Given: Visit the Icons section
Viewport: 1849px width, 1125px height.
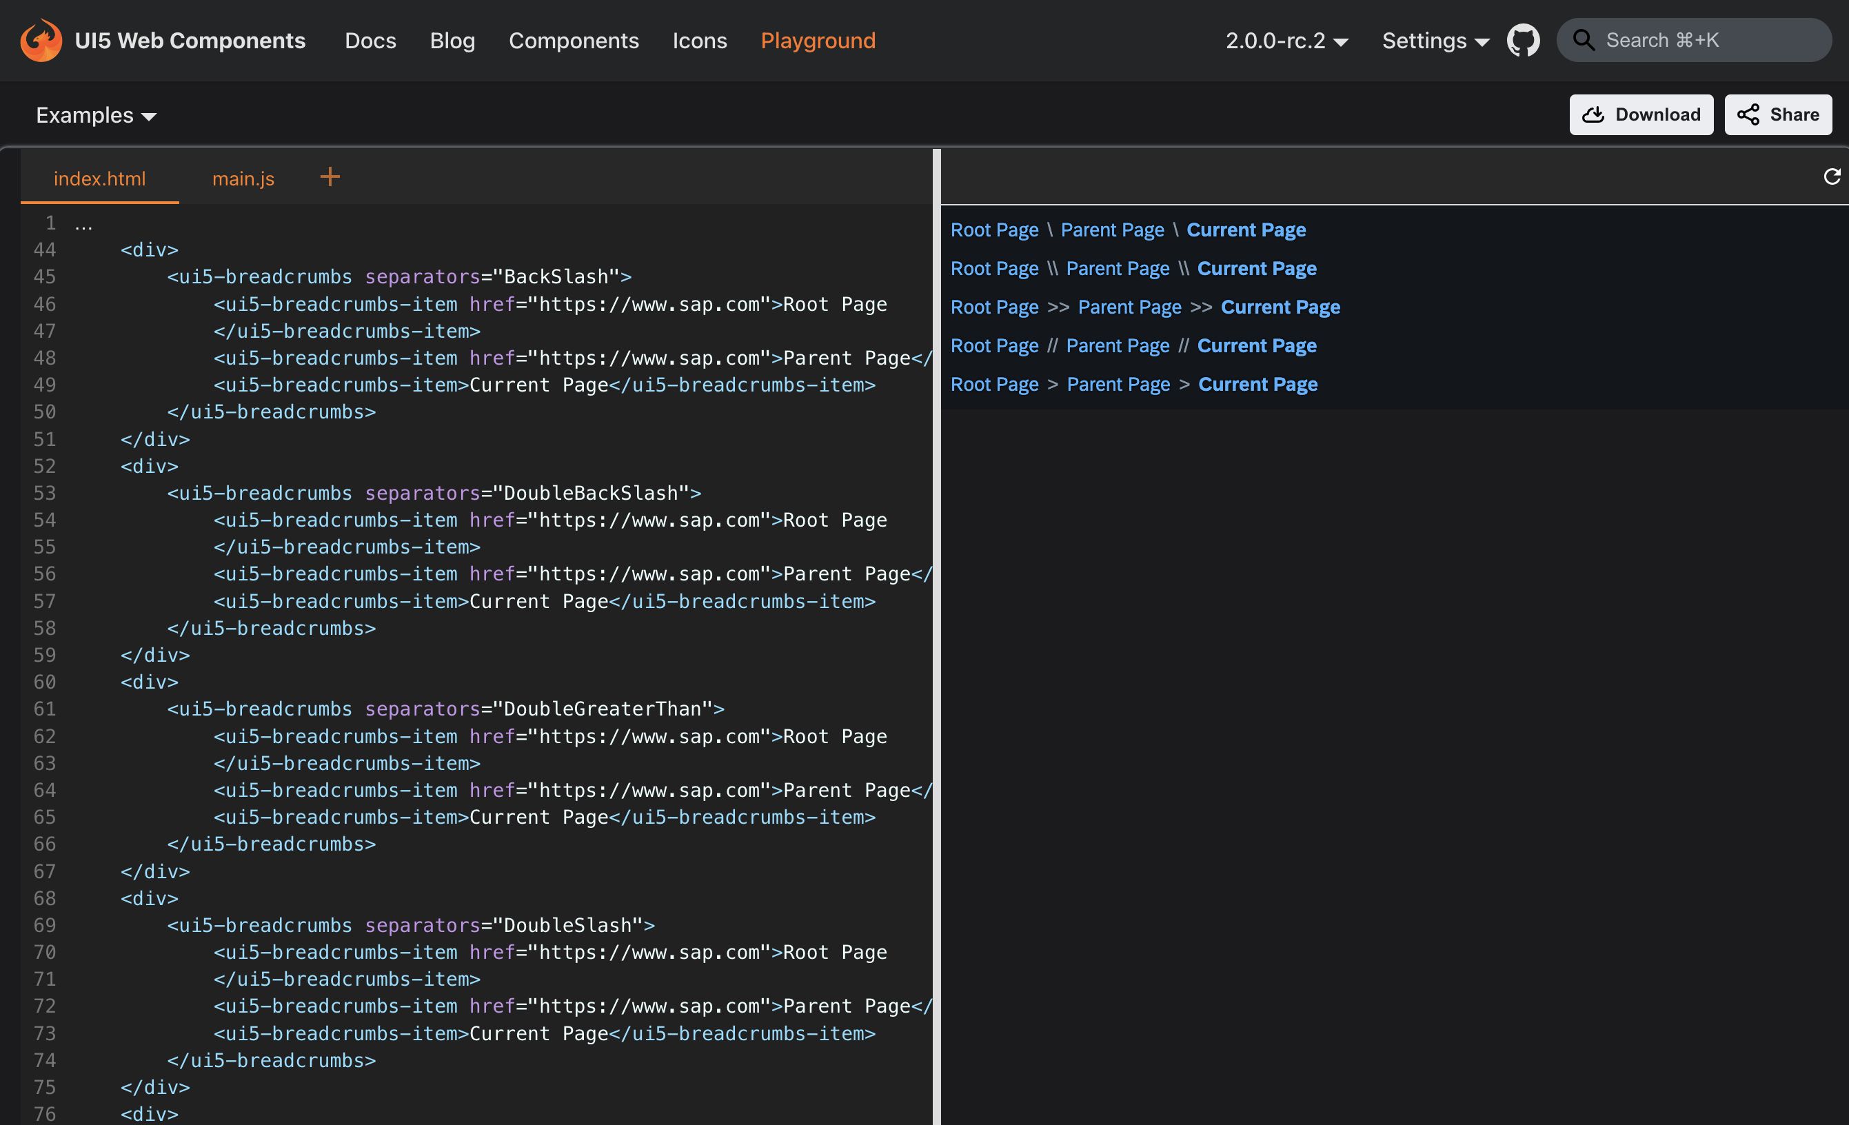Looking at the screenshot, I should pyautogui.click(x=699, y=41).
